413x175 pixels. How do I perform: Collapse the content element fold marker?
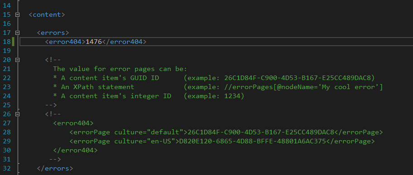tap(17, 15)
